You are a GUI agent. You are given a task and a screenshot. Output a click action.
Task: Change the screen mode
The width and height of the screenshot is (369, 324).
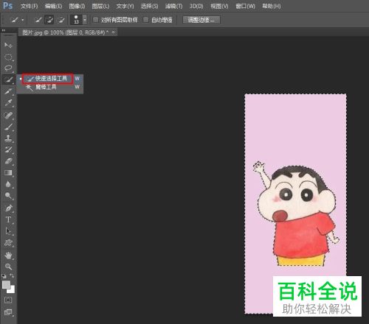tap(8, 312)
